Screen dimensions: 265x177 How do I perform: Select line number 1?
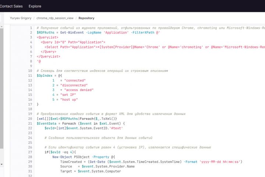(x=31, y=28)
